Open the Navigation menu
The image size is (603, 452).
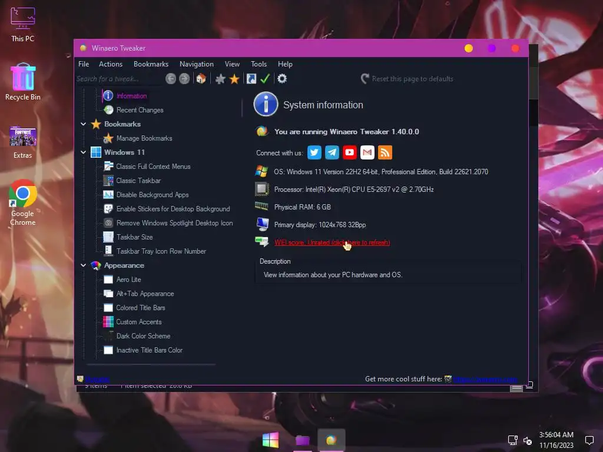197,64
